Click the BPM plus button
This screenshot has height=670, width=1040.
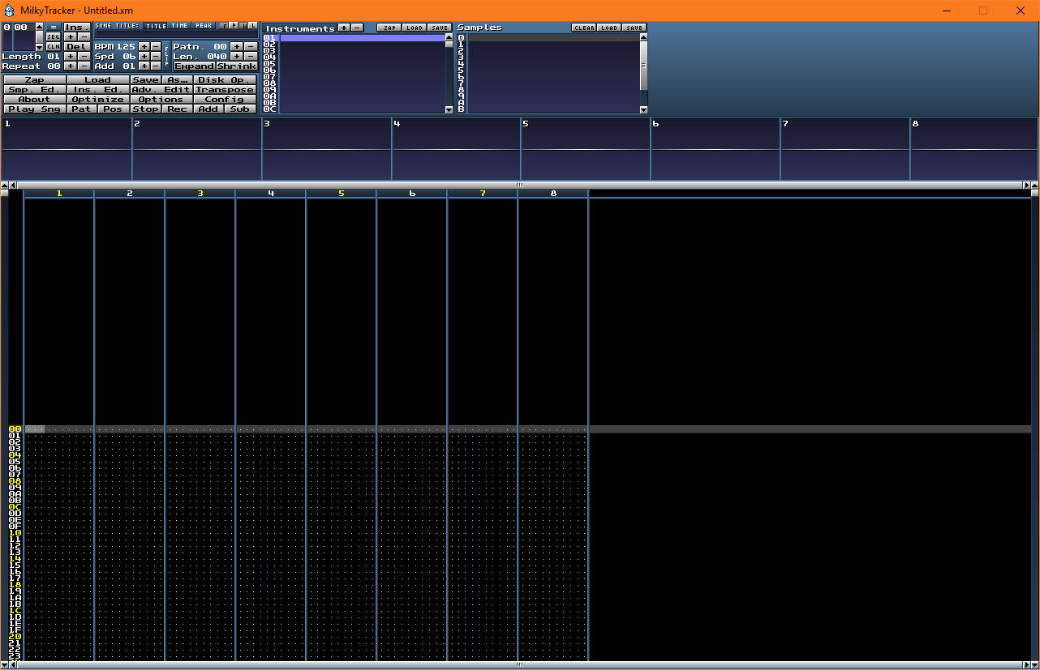[x=144, y=46]
